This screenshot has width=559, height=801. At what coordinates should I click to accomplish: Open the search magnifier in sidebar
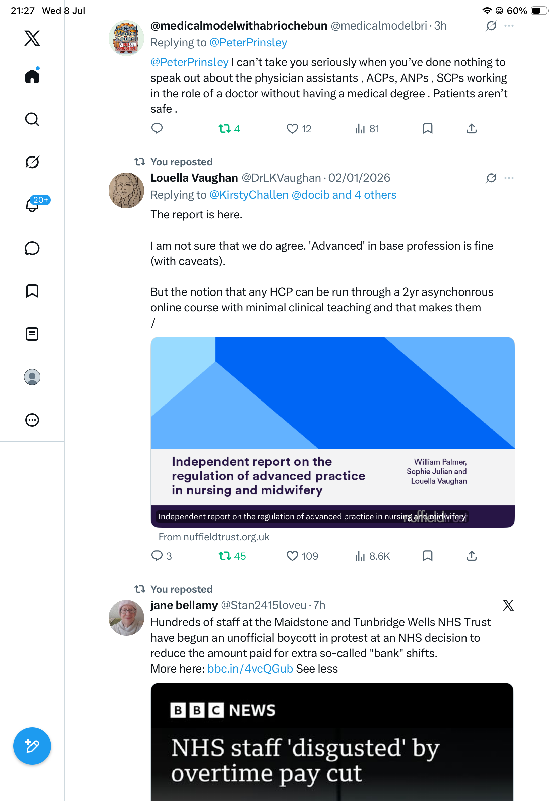click(32, 119)
